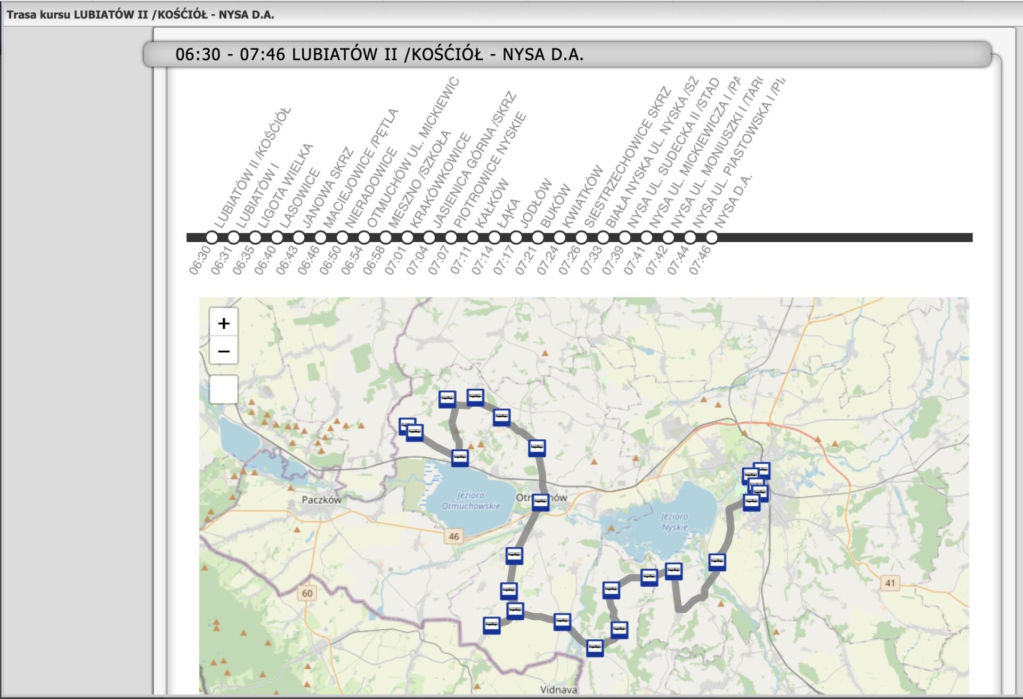Image resolution: width=1023 pixels, height=699 pixels.
Task: Zoom in on the route map
Action: tap(224, 323)
